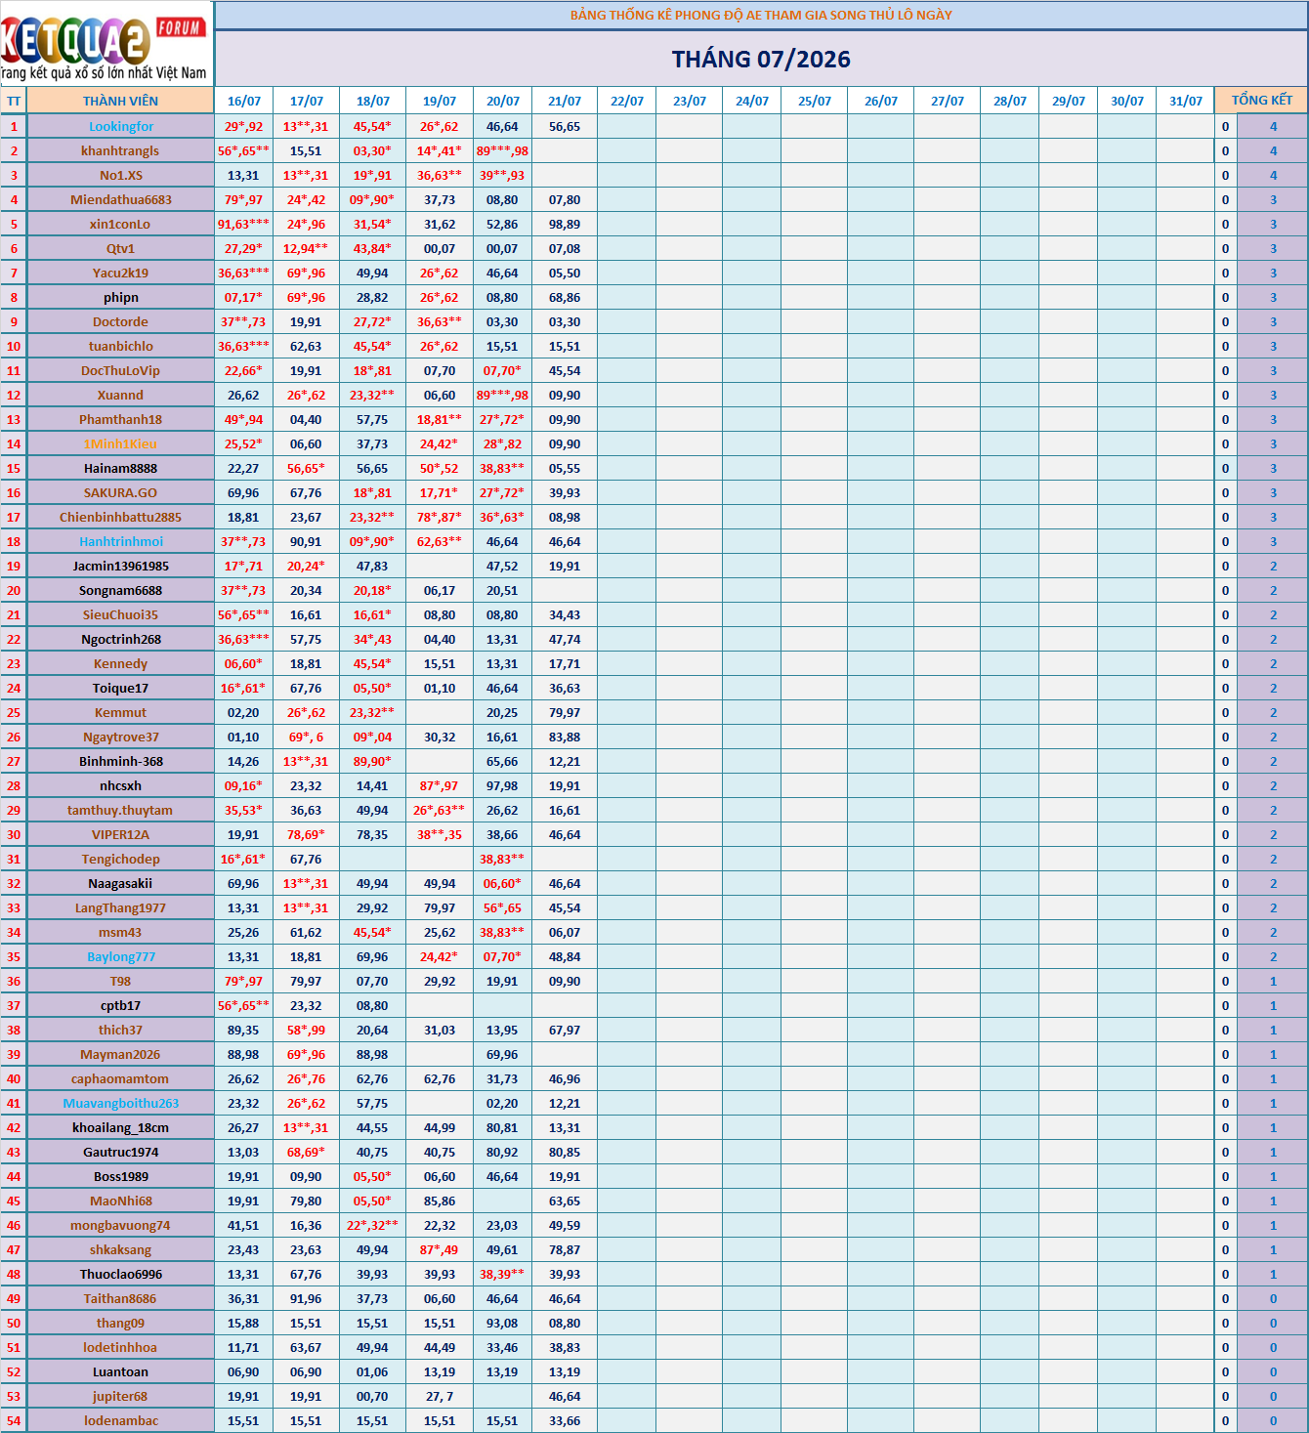Click the 21/07 date column header
The image size is (1309, 1433).
point(565,101)
